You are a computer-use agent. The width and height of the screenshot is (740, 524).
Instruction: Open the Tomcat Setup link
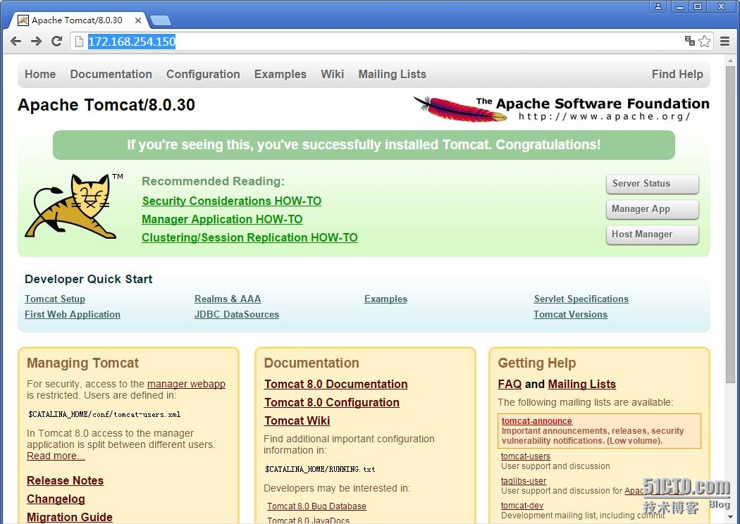(55, 299)
